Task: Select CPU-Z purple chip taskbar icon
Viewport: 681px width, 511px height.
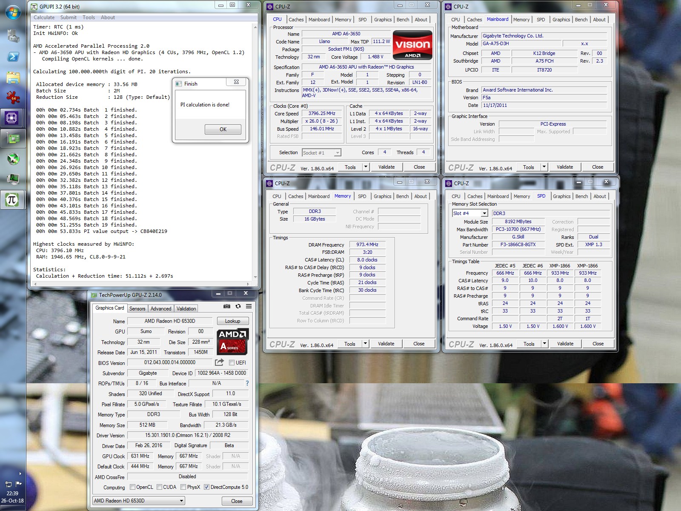Action: (12, 118)
